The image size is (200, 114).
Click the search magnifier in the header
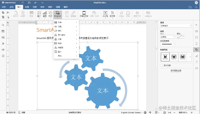pos(196,7)
